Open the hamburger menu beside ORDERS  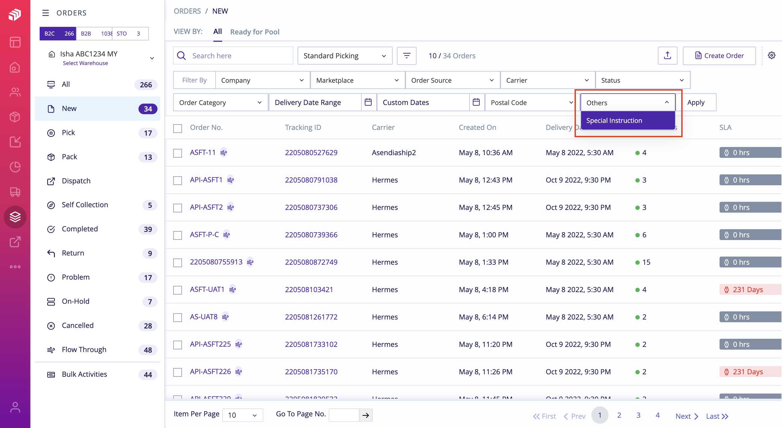point(46,13)
